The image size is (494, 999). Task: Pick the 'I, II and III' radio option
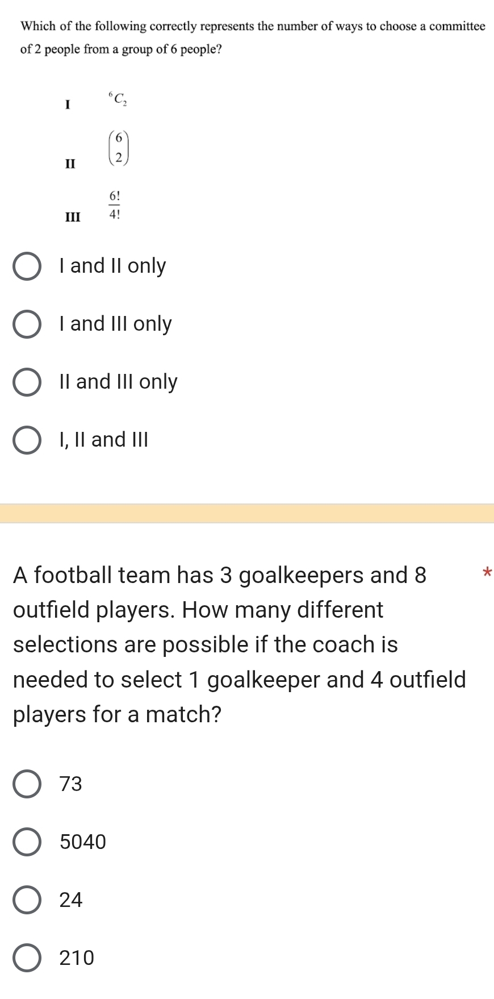click(27, 440)
